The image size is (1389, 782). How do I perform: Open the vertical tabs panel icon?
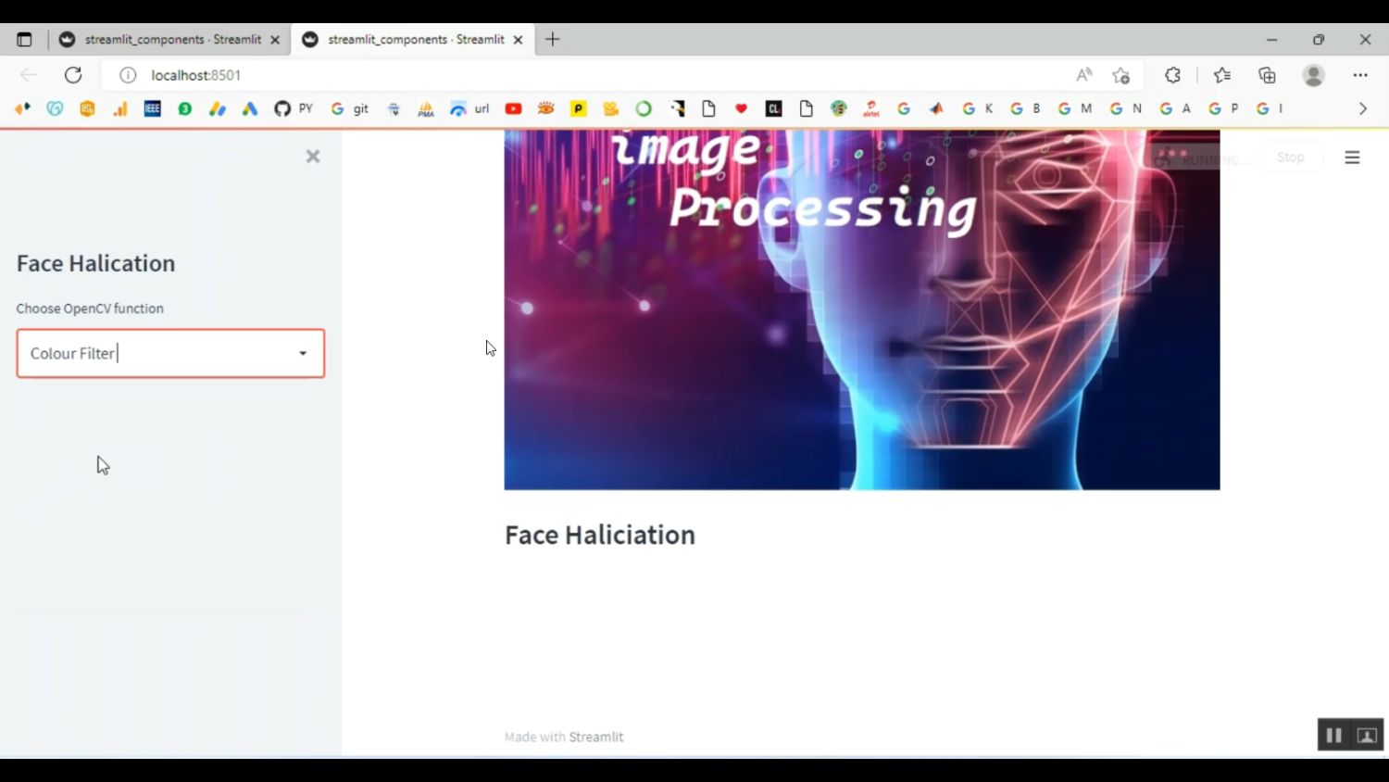[x=24, y=39]
